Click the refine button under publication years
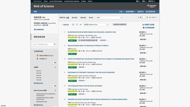Screen dimensions: 190x107 (x=55, y=86)
